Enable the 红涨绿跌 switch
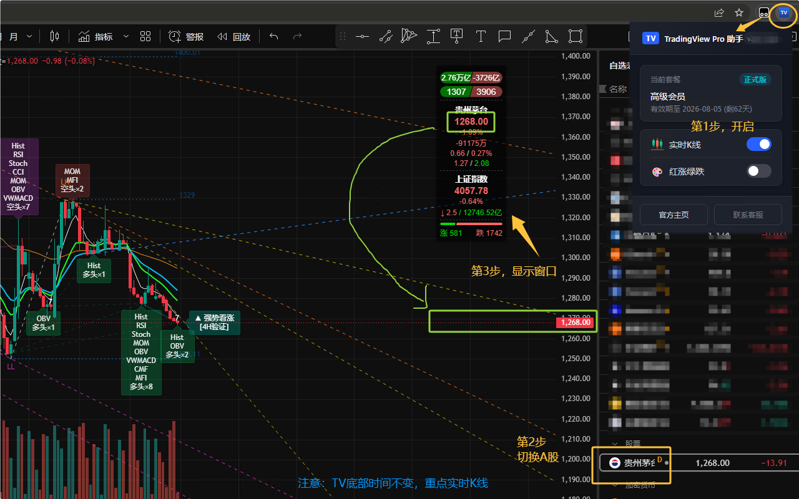This screenshot has width=799, height=499. (x=759, y=171)
